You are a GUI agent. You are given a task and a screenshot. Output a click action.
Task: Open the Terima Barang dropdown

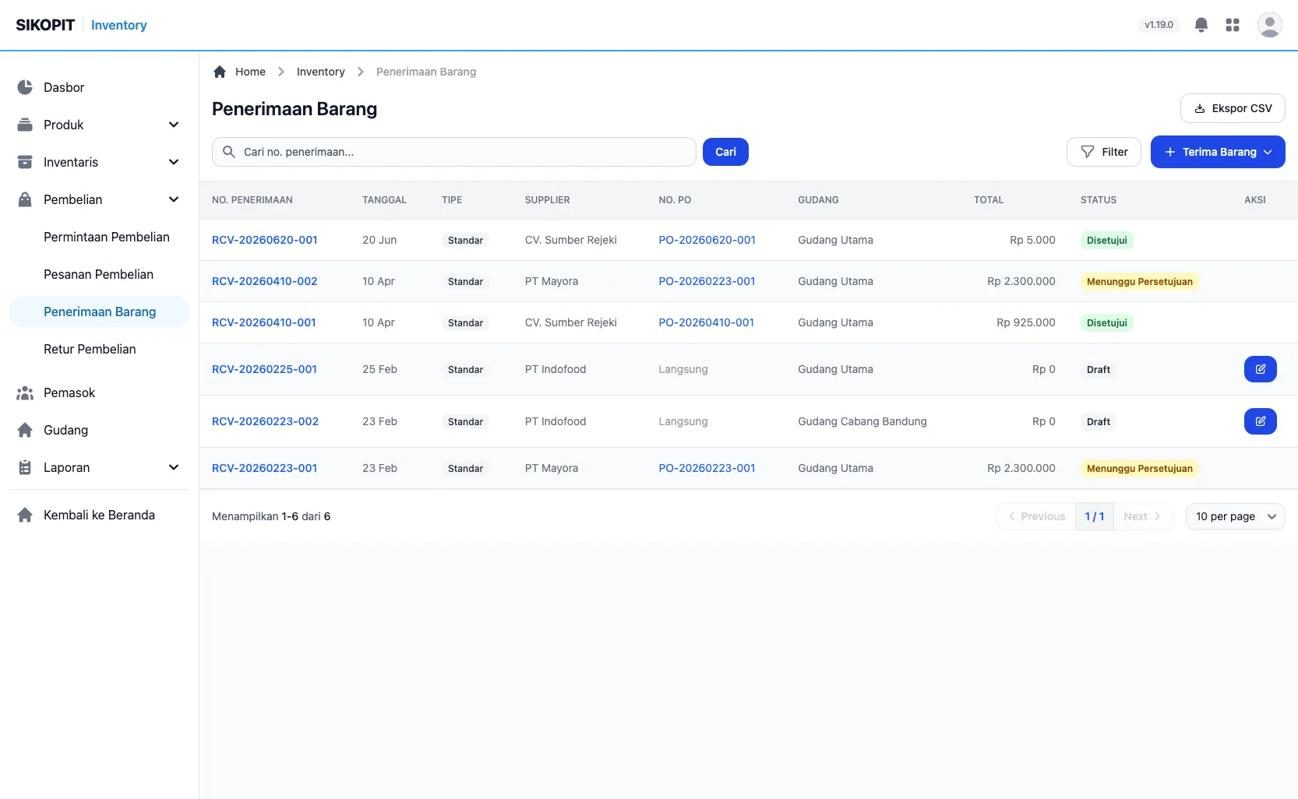pyautogui.click(x=1218, y=152)
